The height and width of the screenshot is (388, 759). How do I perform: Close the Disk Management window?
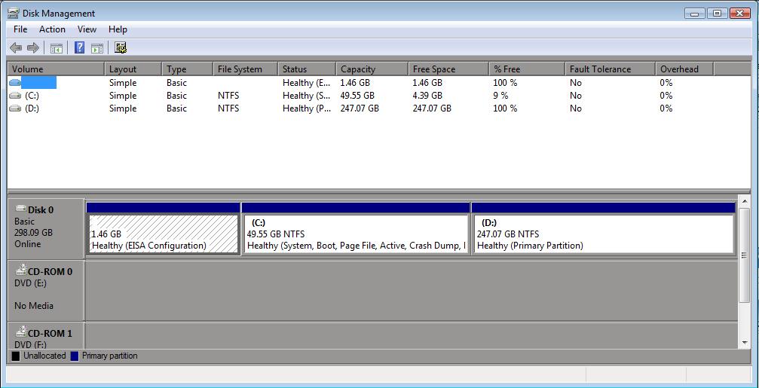tap(739, 14)
